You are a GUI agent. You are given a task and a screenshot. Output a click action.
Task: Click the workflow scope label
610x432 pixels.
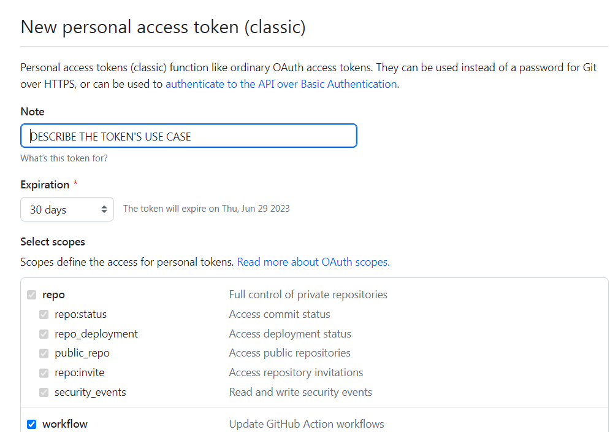pyautogui.click(x=65, y=424)
